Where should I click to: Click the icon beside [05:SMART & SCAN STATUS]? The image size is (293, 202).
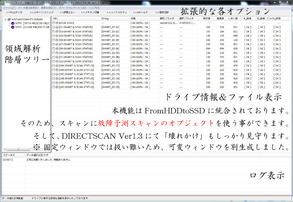57,40
